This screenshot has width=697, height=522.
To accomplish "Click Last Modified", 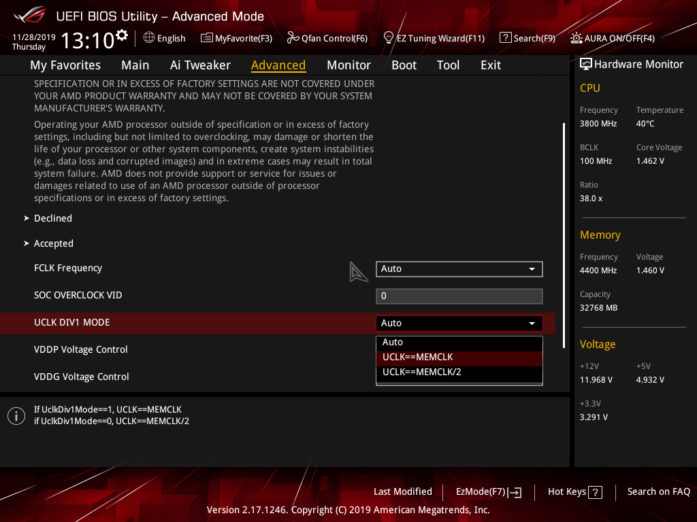I will coord(403,491).
